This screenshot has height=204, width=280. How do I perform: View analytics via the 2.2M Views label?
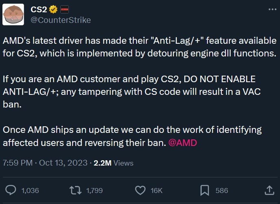[x=113, y=163]
